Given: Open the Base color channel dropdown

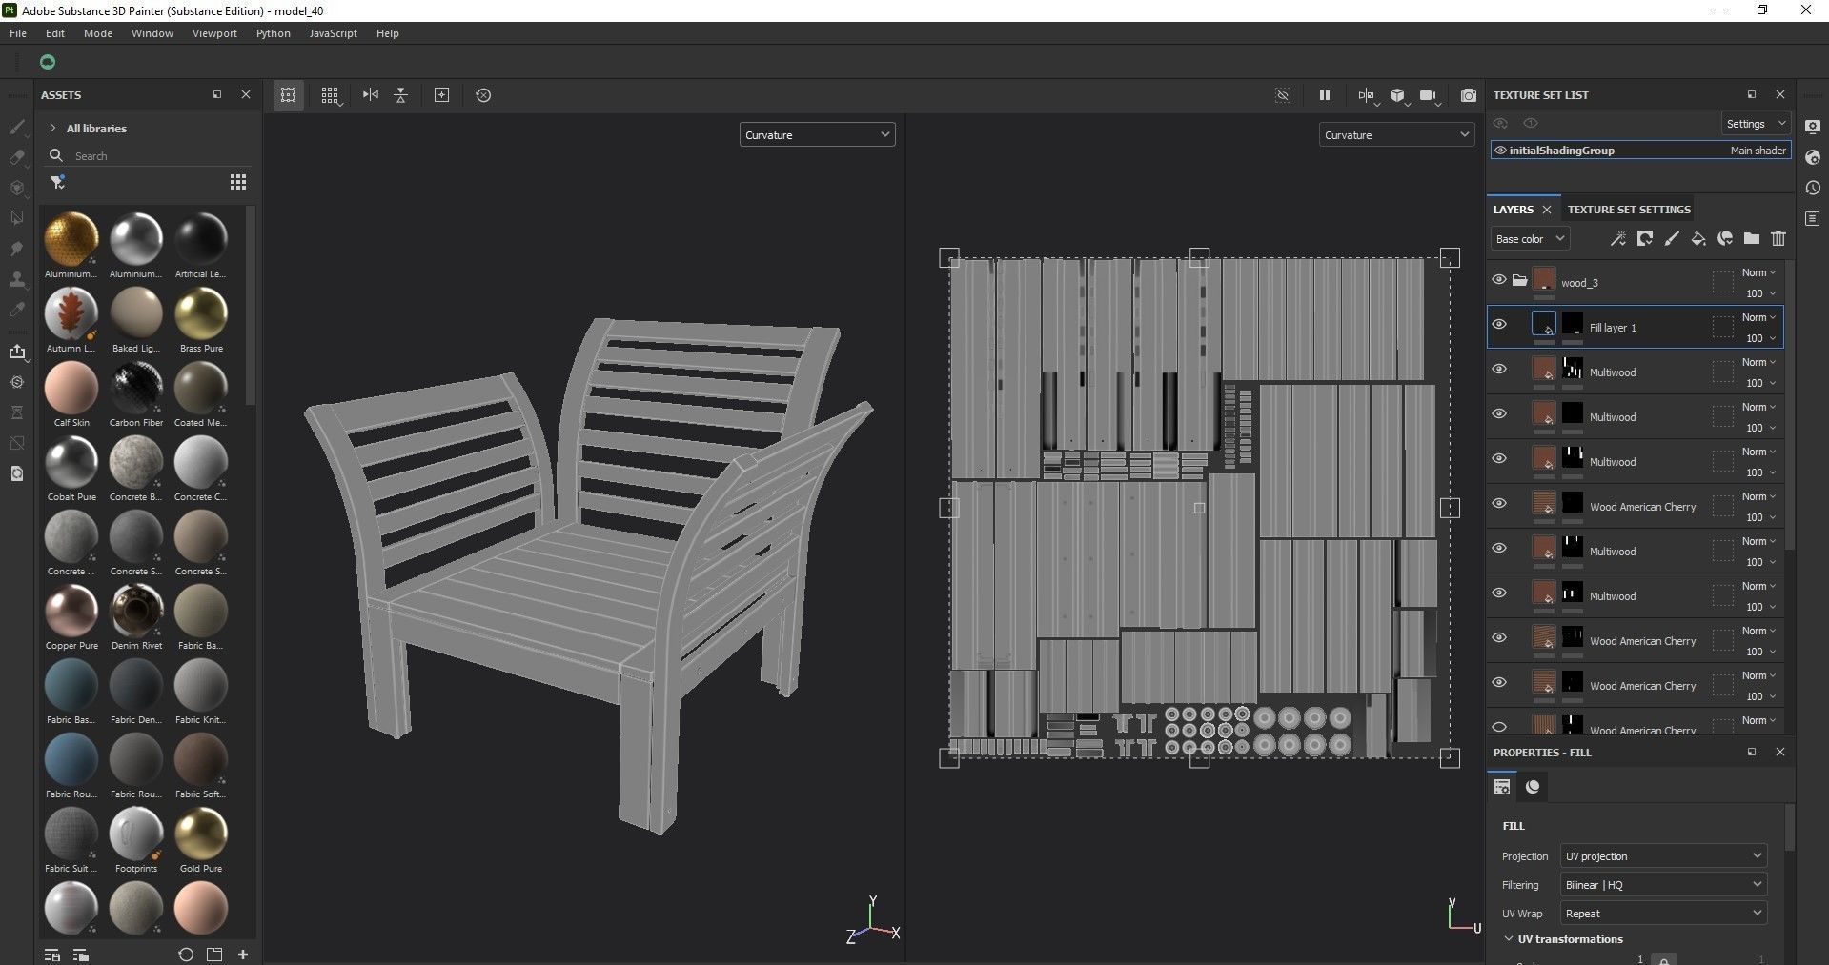Looking at the screenshot, I should pos(1530,239).
